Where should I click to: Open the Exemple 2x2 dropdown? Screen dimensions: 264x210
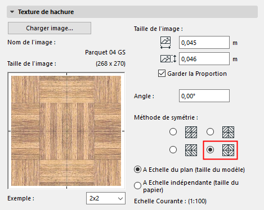(x=106, y=198)
